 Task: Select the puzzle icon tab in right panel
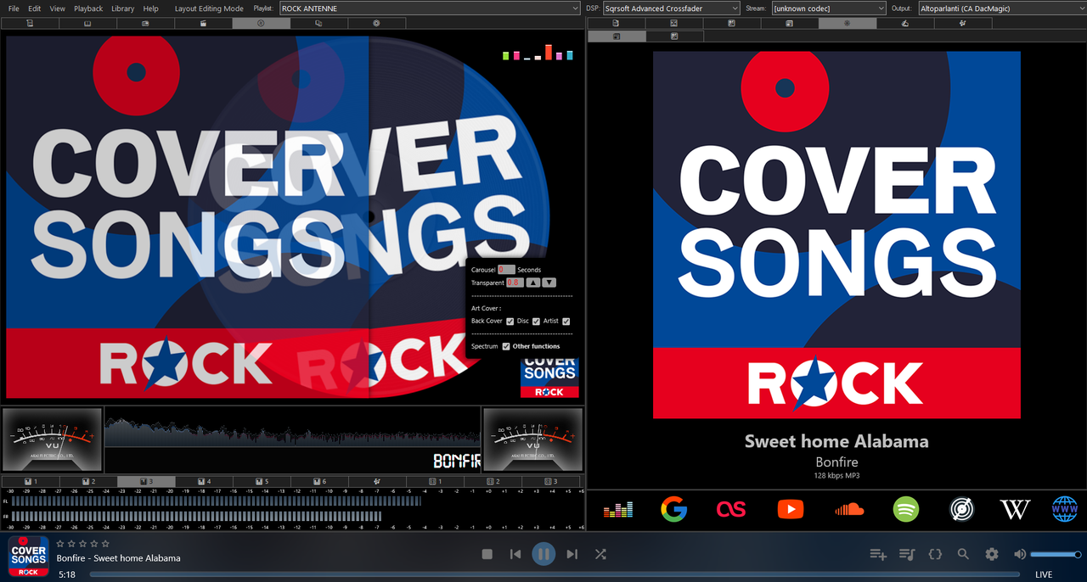[x=962, y=24]
